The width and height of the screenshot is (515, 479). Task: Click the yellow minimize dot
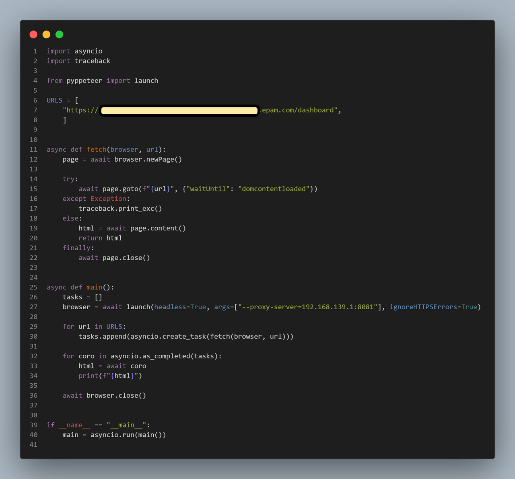click(46, 35)
